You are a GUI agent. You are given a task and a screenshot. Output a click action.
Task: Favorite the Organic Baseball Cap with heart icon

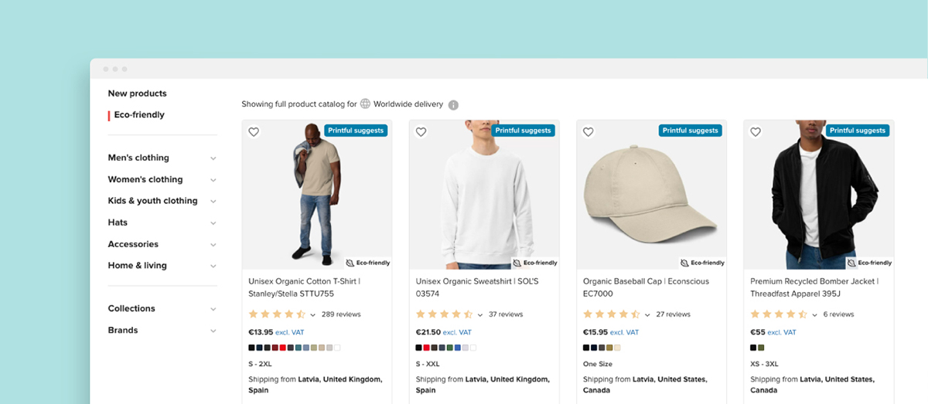click(588, 132)
